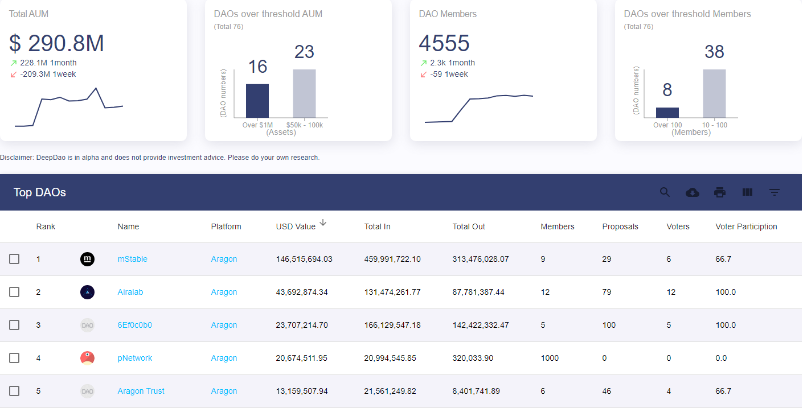803x408 pixels.
Task: Open the Airalab DAO link
Action: pyautogui.click(x=130, y=292)
